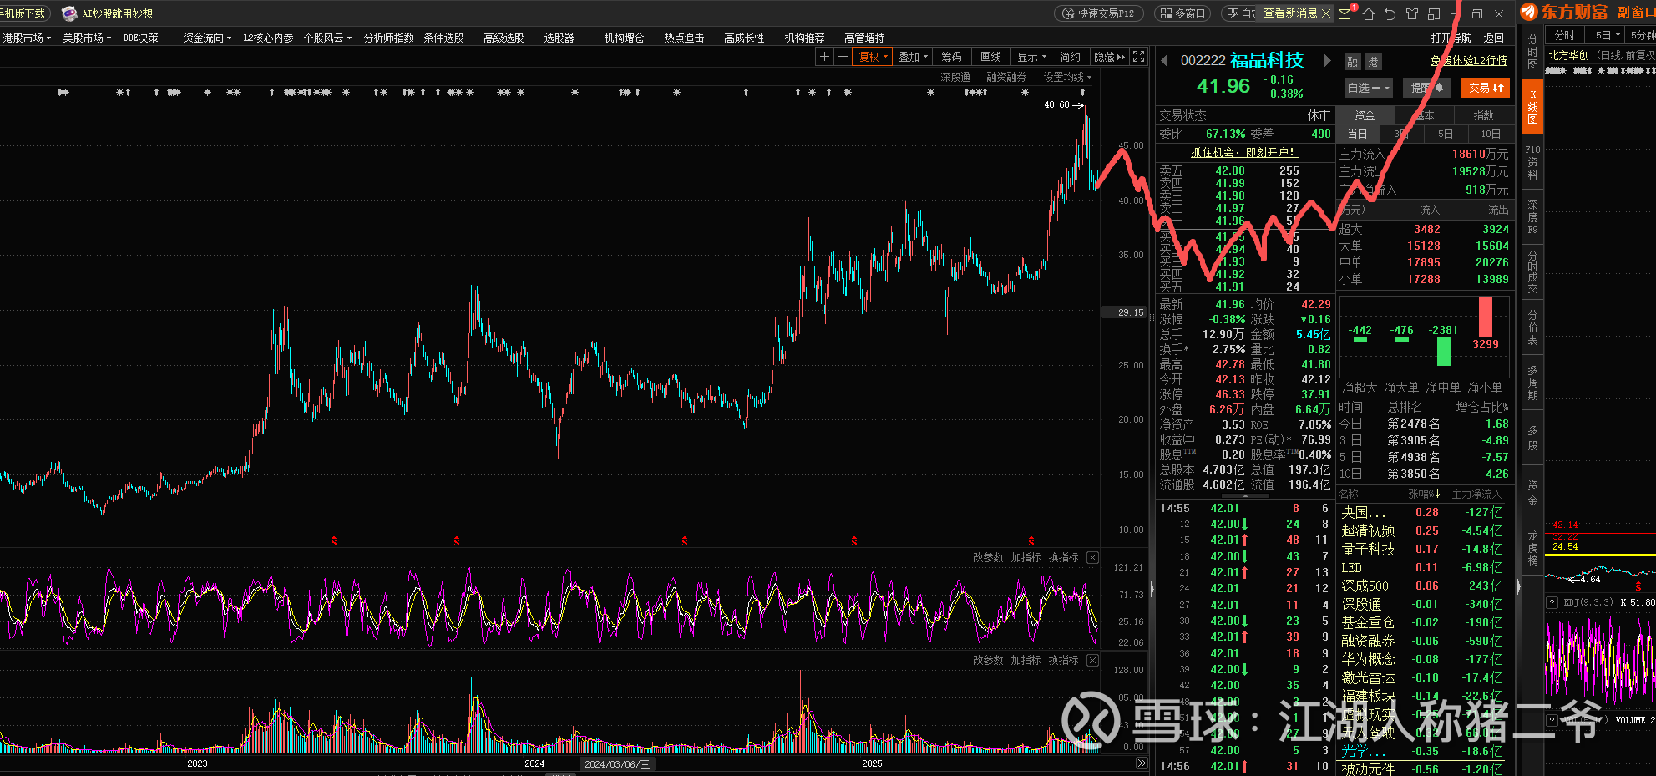The height and width of the screenshot is (776, 1656).
Task: Select the 5日 fund flow period
Action: point(1446,134)
